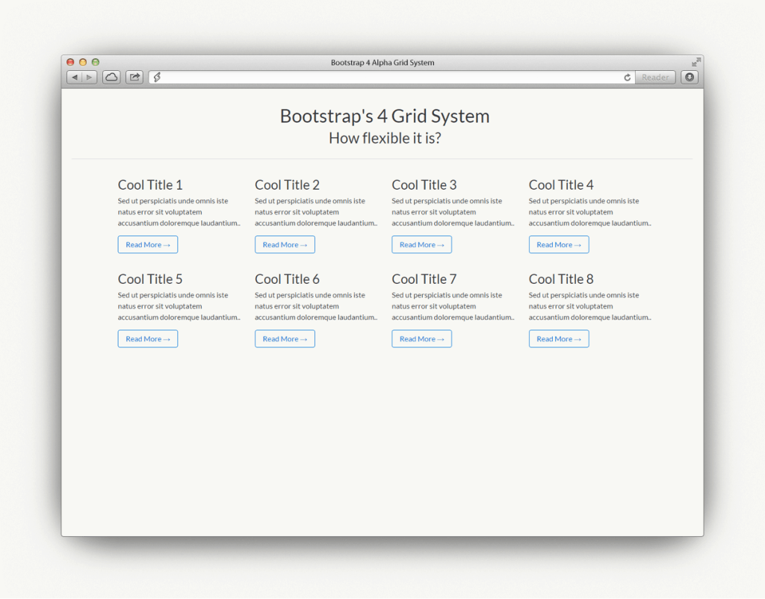Click Read More under Cool Title 7
Screen dimensions: 765x599
(x=421, y=338)
